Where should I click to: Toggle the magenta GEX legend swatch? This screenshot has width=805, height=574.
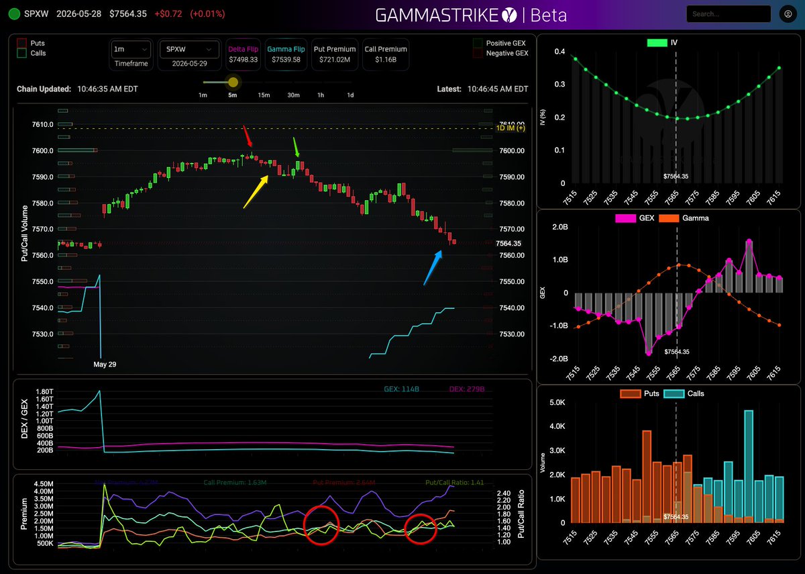625,218
